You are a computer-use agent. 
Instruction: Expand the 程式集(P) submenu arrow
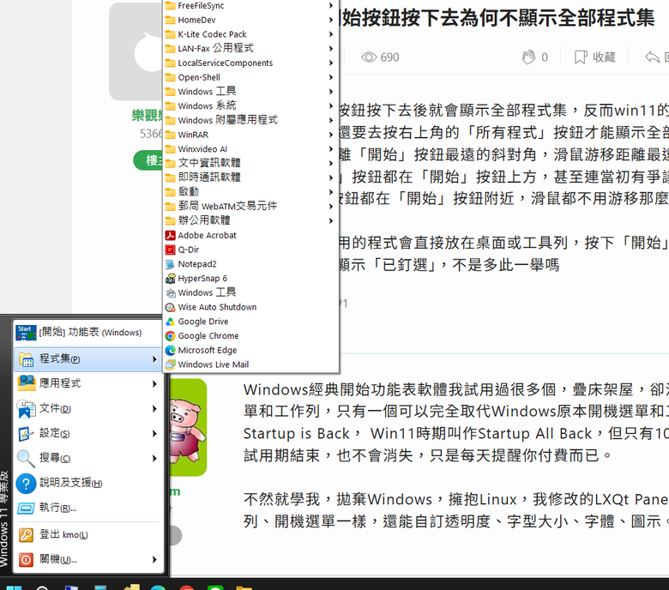coord(154,359)
